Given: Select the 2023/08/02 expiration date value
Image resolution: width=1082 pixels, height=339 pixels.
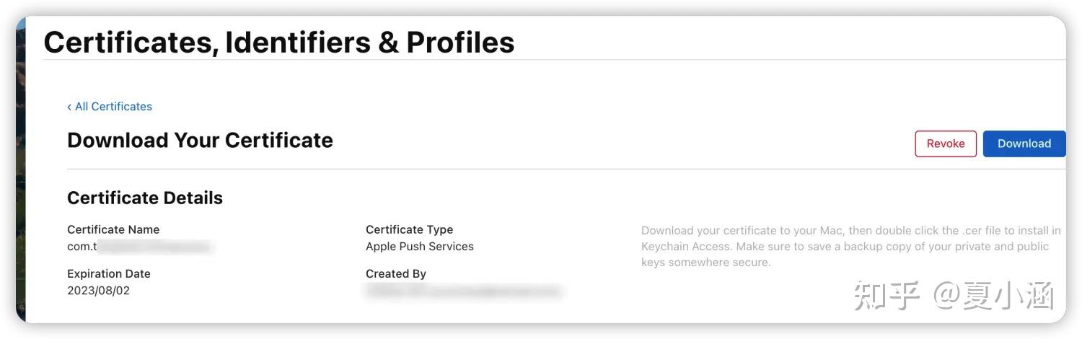Looking at the screenshot, I should click(x=99, y=291).
